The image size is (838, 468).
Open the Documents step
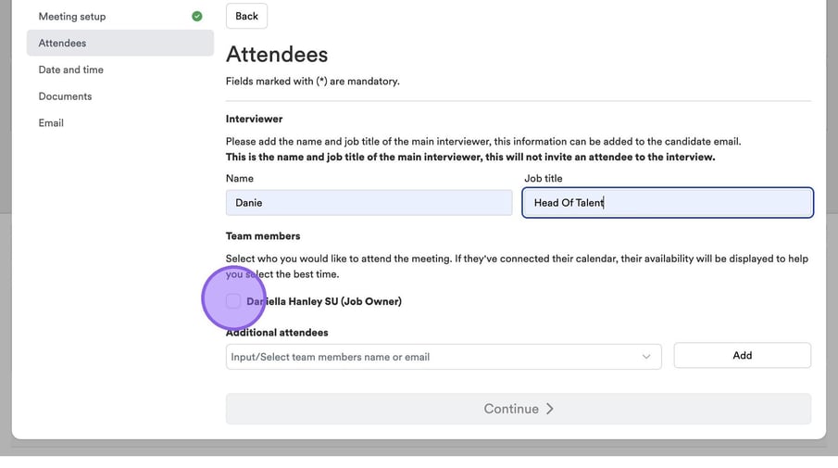(x=66, y=96)
